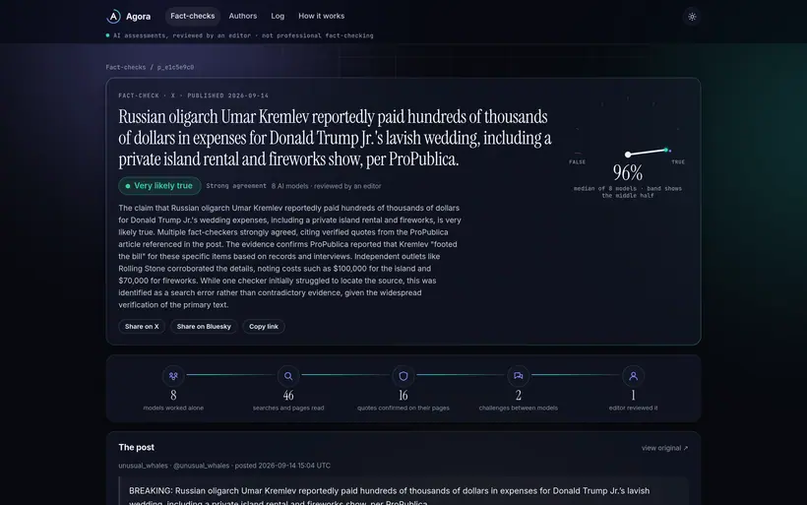Click the @unusual_whales author handle

[201, 466]
